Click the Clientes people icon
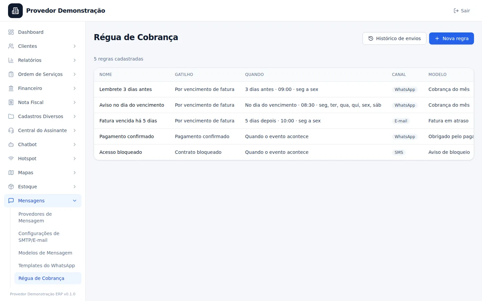 [11, 46]
